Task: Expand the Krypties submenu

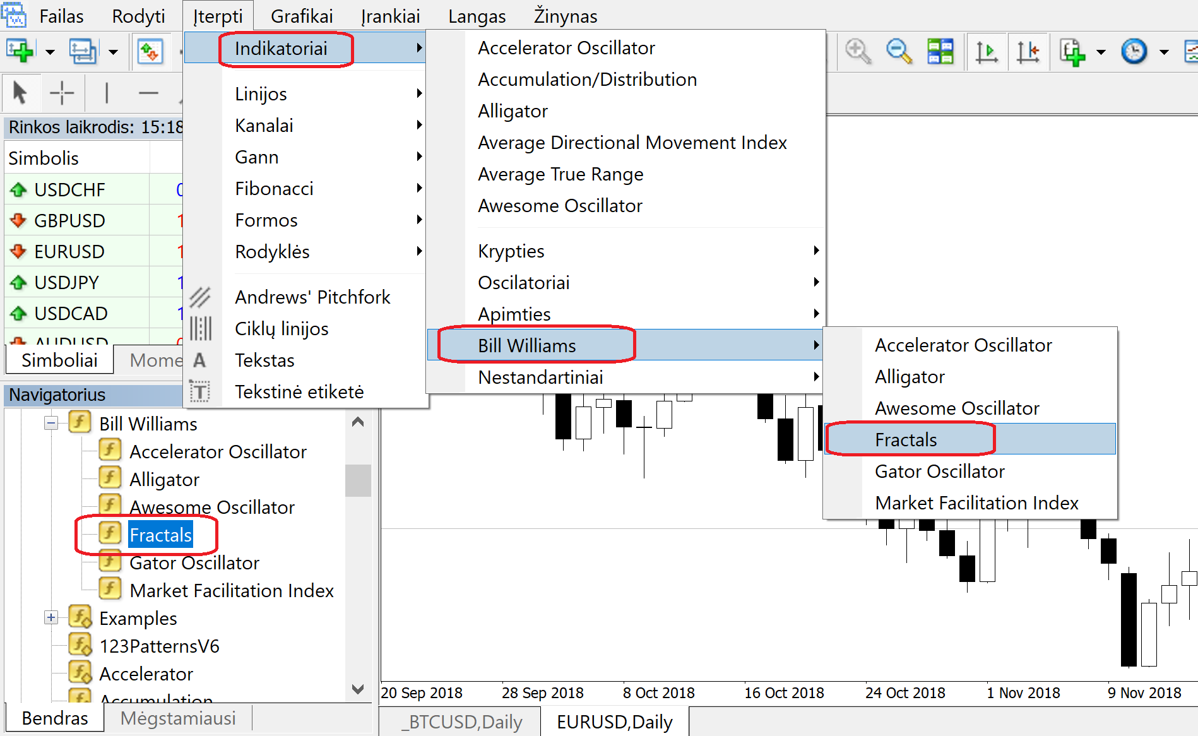Action: click(625, 251)
